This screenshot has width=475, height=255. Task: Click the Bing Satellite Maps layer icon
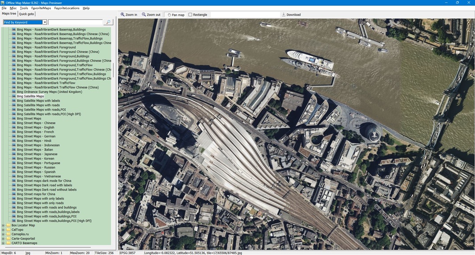pos(14,96)
